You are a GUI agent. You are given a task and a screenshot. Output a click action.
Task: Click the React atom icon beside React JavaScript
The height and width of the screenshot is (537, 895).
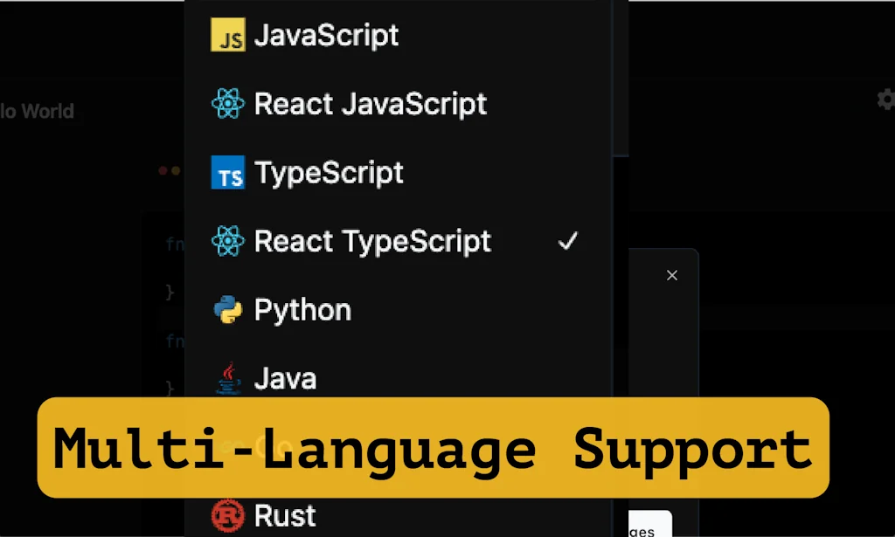227,104
